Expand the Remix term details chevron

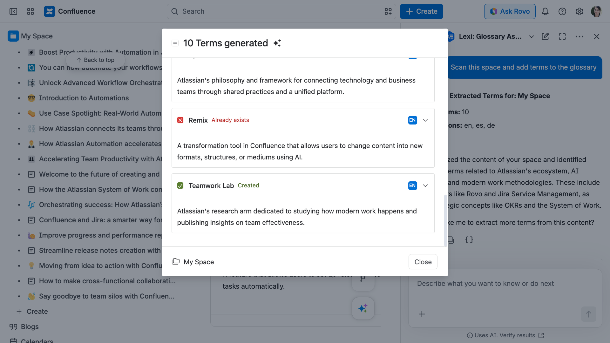(425, 120)
